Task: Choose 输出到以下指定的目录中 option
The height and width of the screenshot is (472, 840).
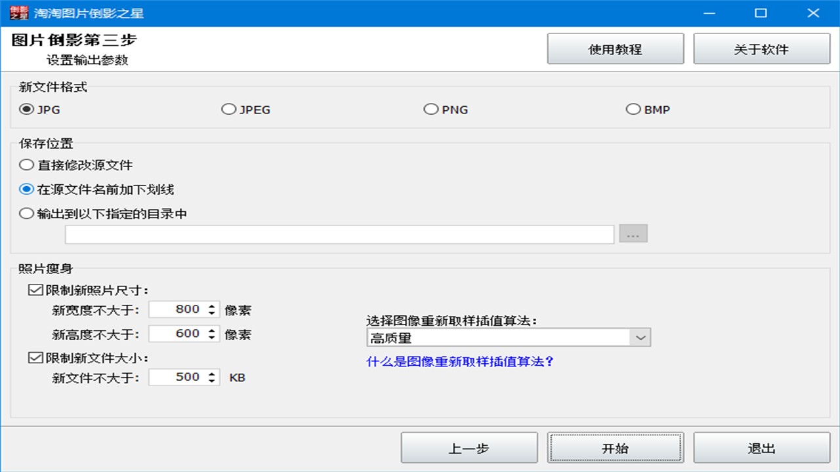Action: coord(26,213)
